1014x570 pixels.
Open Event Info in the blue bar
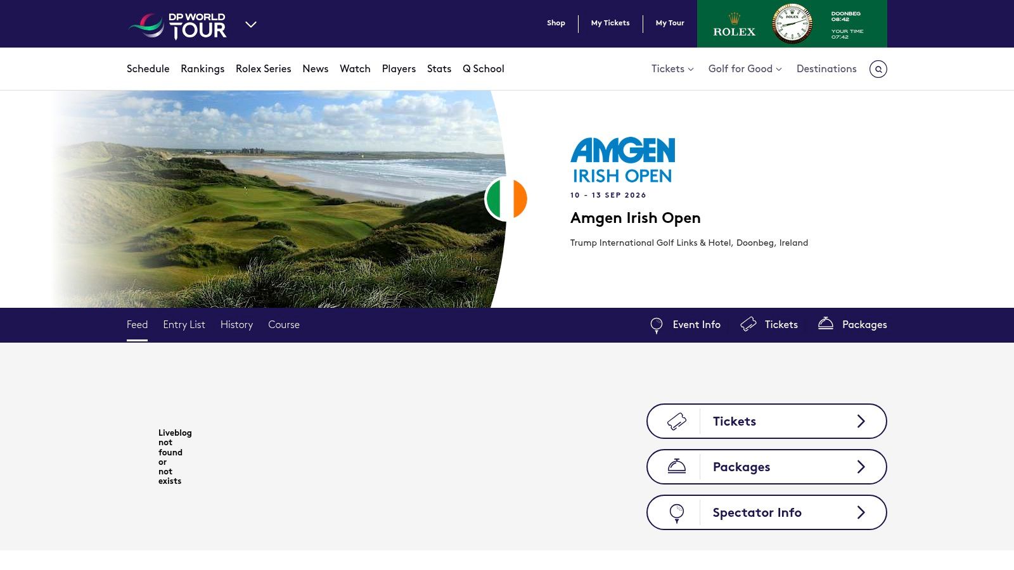point(696,324)
